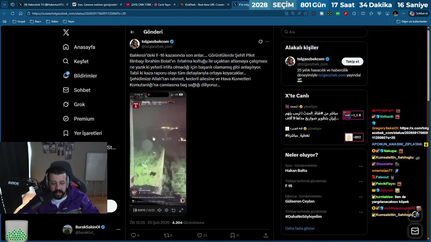This screenshot has width=431, height=242.
Task: Open Yer İşaretleri bookmarks
Action: tap(82, 133)
